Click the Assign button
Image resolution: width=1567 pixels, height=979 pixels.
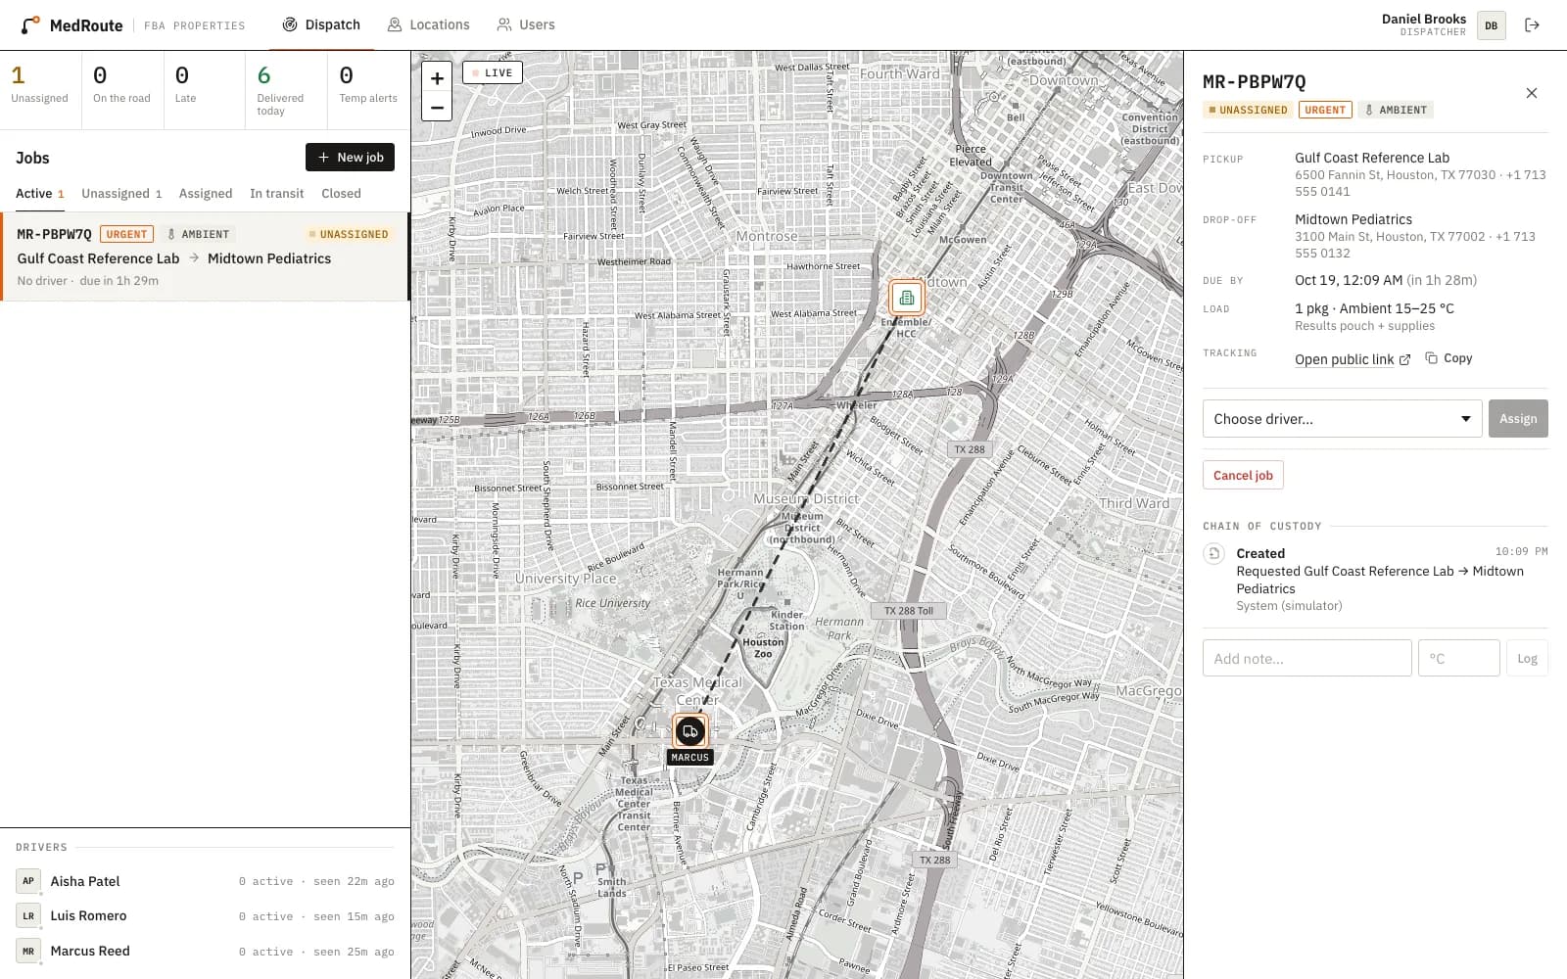(x=1518, y=419)
